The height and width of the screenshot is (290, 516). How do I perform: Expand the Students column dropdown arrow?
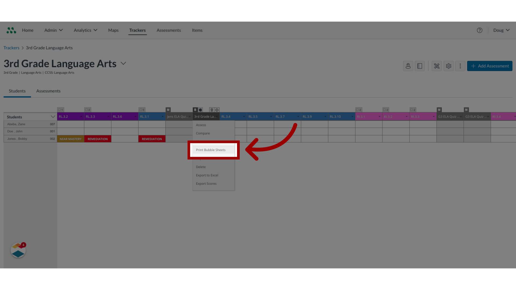pyautogui.click(x=53, y=117)
